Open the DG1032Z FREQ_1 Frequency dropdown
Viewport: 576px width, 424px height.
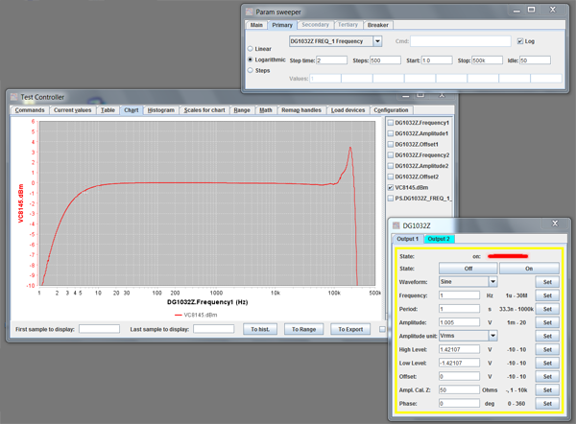tap(377, 41)
